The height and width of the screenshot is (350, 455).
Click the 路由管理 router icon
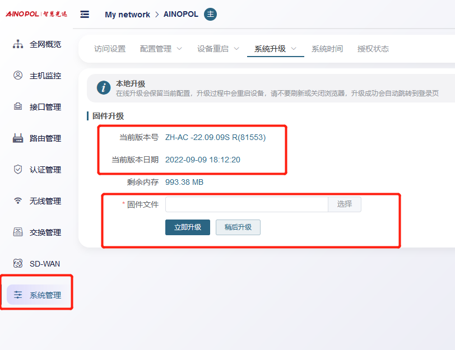(18, 138)
